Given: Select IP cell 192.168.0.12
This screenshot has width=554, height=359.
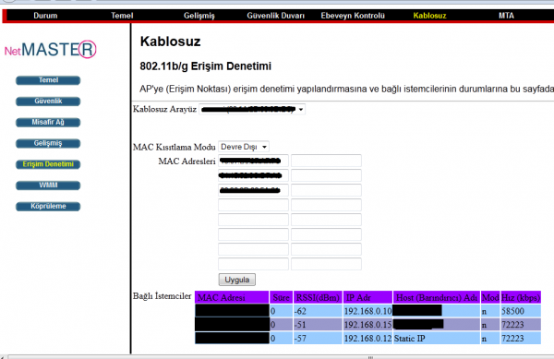Looking at the screenshot, I should (x=367, y=338).
